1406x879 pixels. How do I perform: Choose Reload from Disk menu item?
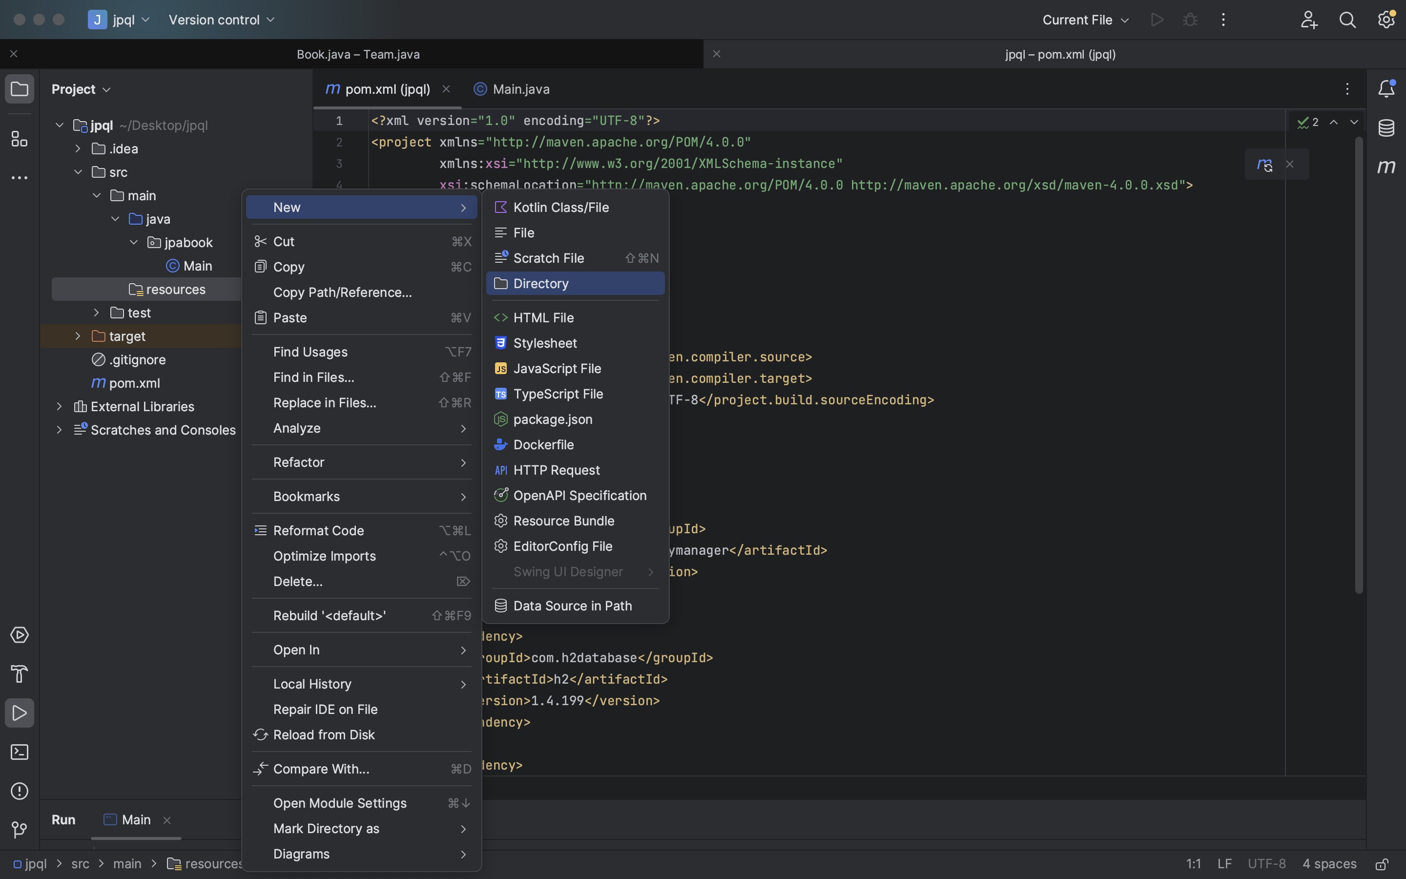click(324, 735)
